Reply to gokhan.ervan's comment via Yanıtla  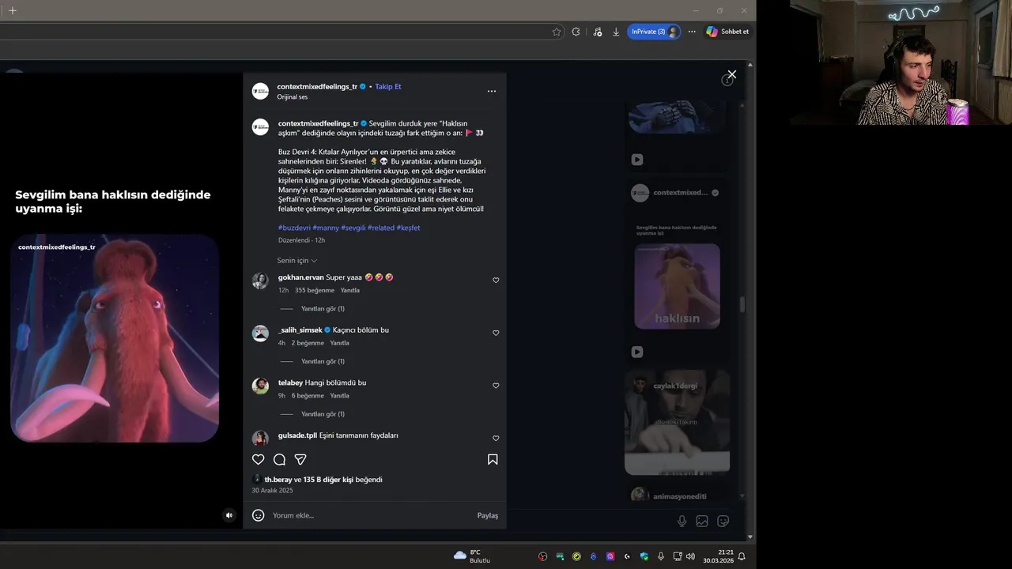[350, 290]
